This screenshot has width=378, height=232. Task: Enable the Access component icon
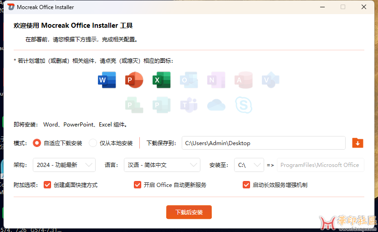(244, 80)
